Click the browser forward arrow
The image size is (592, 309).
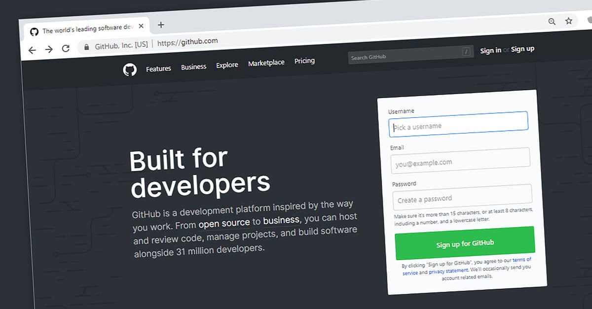click(x=49, y=49)
